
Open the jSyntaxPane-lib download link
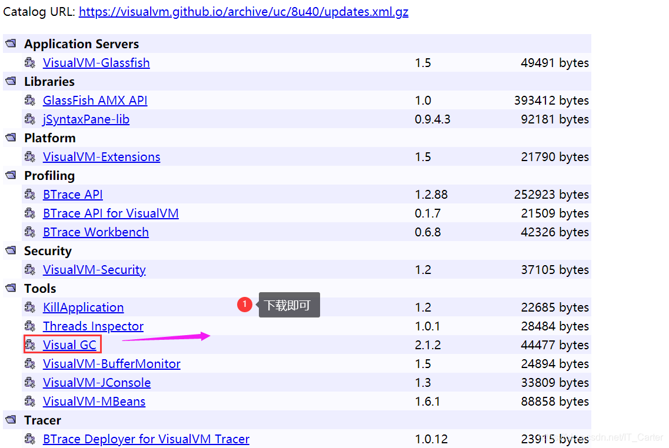86,119
